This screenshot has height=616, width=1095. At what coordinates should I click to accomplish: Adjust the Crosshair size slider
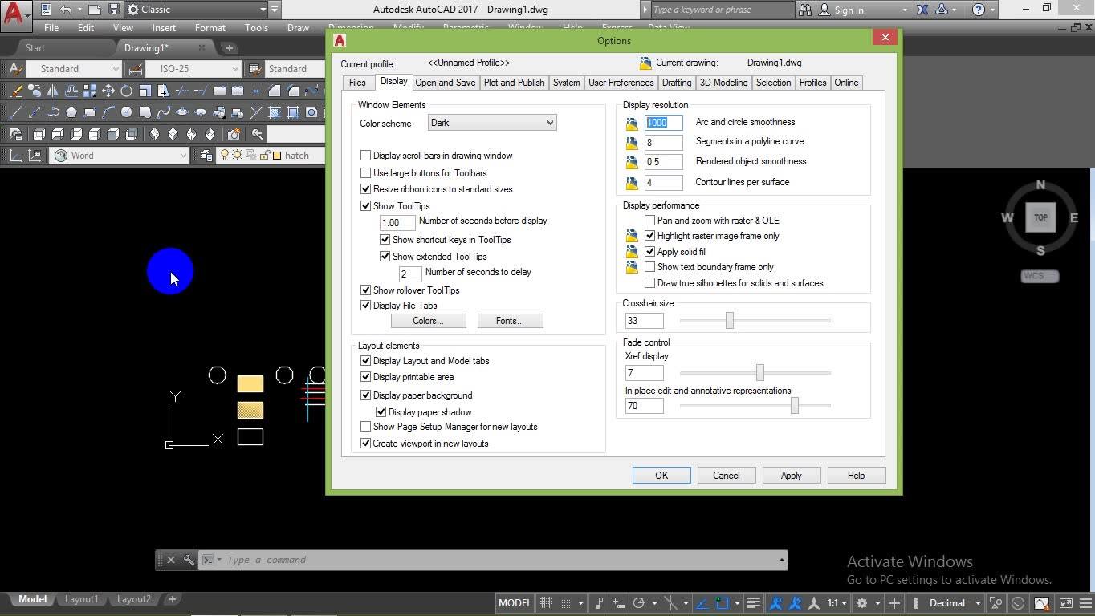click(x=730, y=321)
